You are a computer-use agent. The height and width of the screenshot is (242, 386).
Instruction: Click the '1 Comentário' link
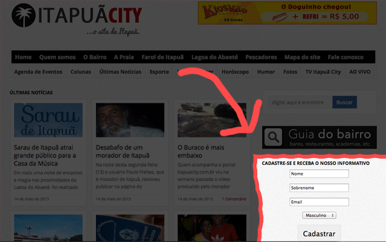234,199
